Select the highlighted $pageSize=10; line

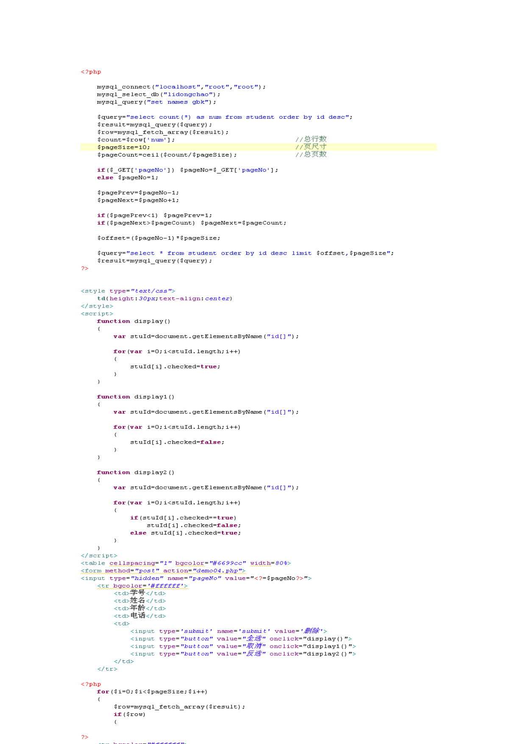(259, 147)
